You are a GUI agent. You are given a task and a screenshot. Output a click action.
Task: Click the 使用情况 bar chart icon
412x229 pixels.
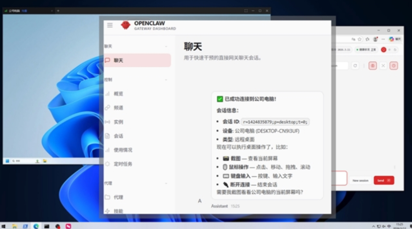pyautogui.click(x=107, y=150)
